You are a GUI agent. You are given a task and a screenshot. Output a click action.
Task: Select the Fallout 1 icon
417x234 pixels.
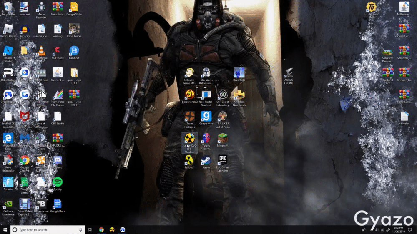(x=190, y=162)
